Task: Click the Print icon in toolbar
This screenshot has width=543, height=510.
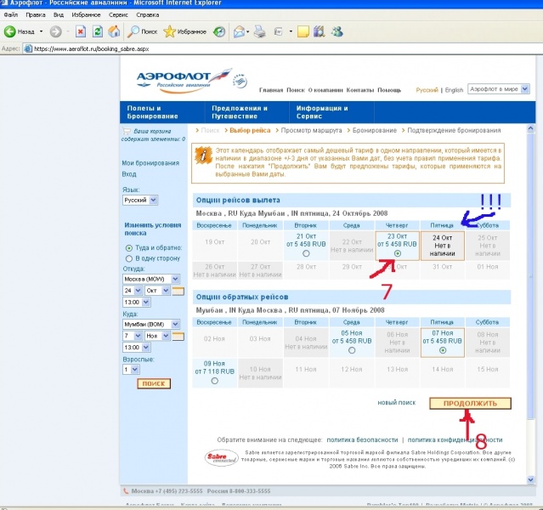Action: 258,31
